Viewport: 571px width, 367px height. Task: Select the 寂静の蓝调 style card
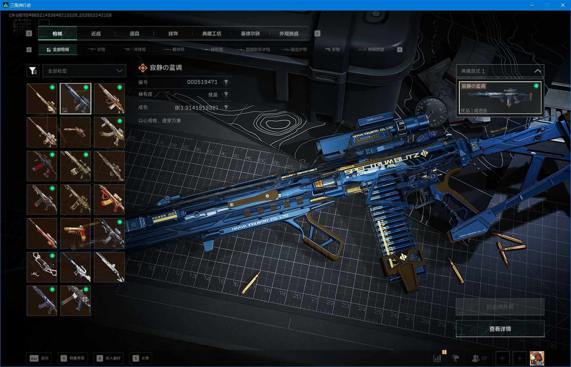pos(500,98)
